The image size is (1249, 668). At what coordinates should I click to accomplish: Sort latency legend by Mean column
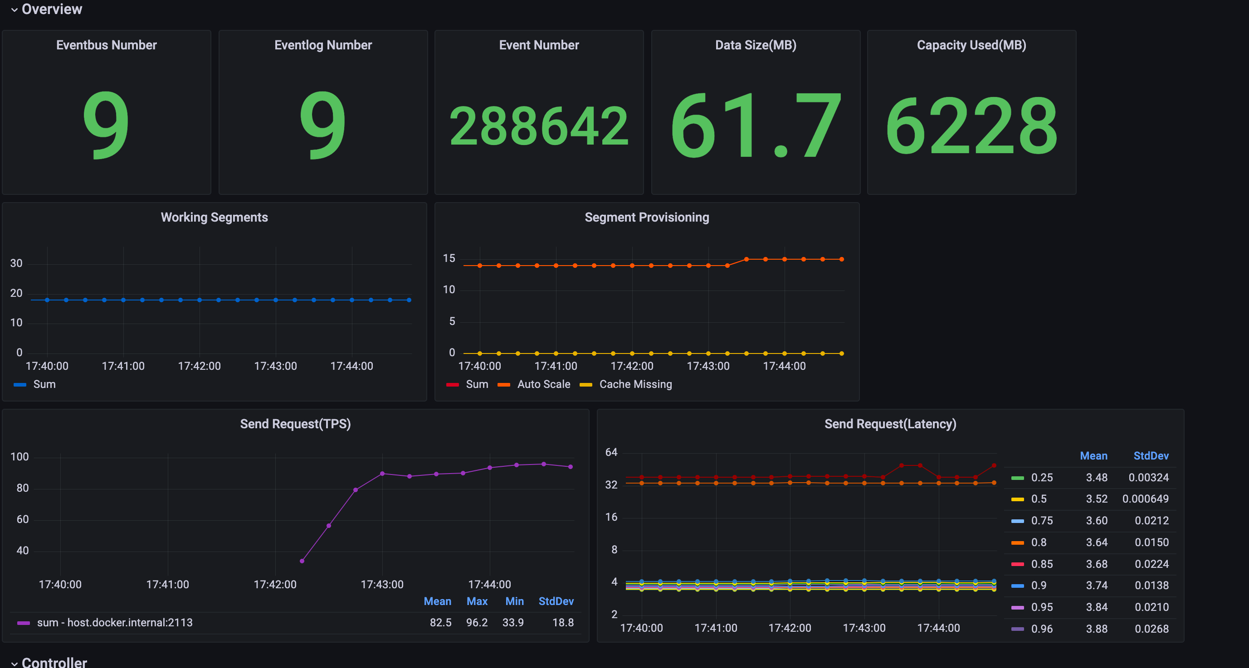pos(1093,456)
